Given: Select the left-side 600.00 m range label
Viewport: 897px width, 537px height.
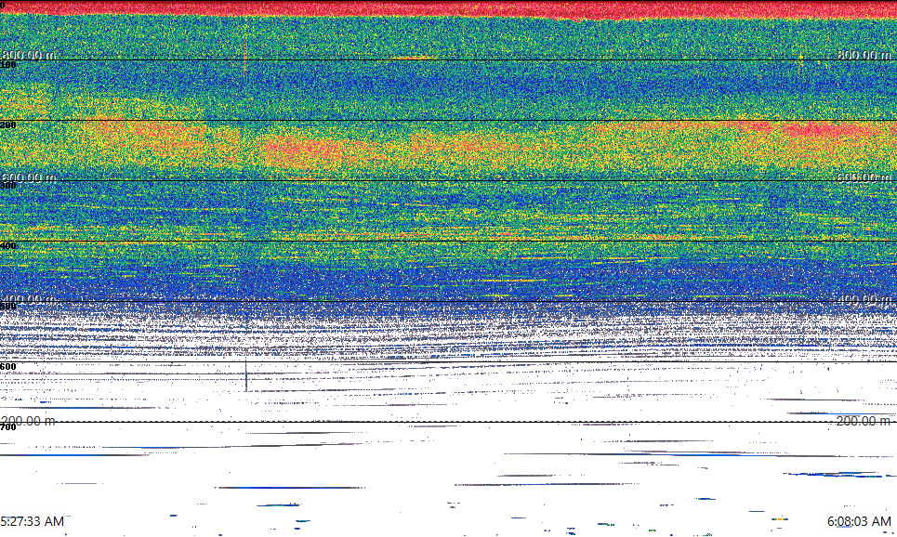Looking at the screenshot, I should click(29, 177).
